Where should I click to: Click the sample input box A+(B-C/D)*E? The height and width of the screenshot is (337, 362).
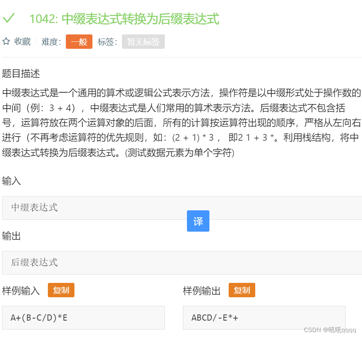pyautogui.click(x=83, y=318)
